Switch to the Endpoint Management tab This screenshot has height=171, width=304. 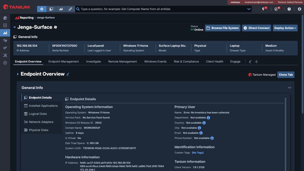pyautogui.click(x=64, y=62)
